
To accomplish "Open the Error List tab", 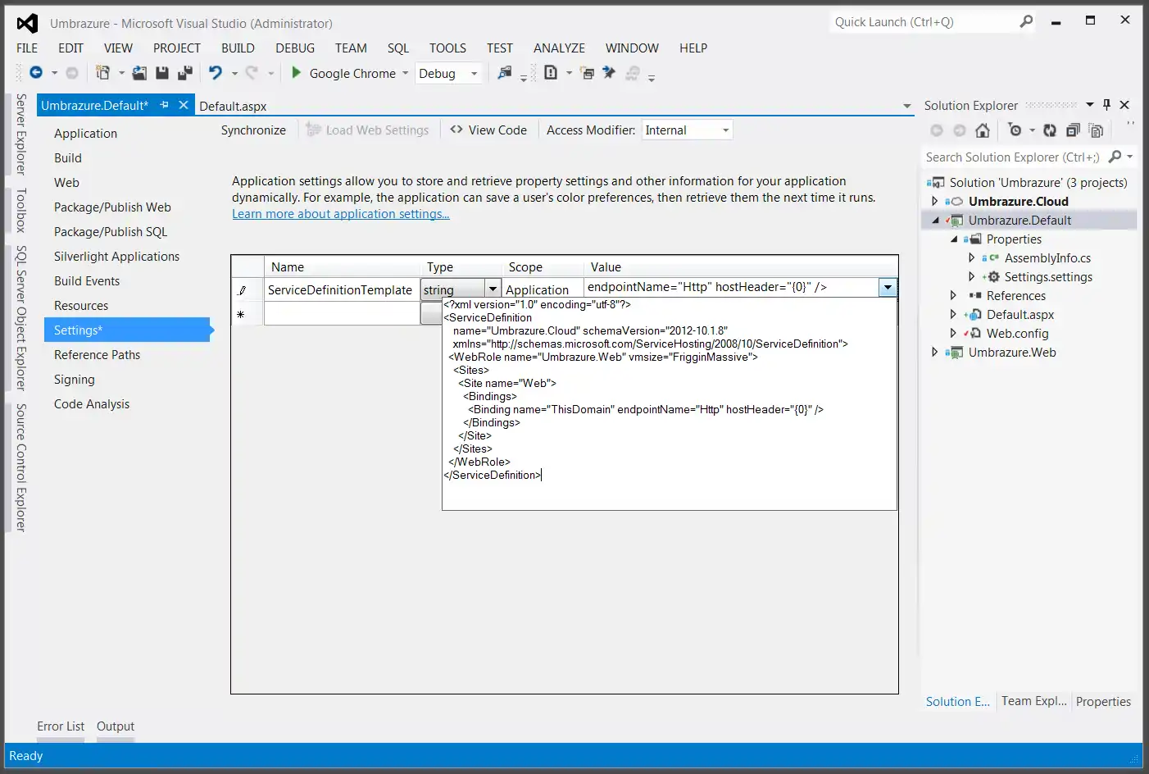I will (61, 726).
